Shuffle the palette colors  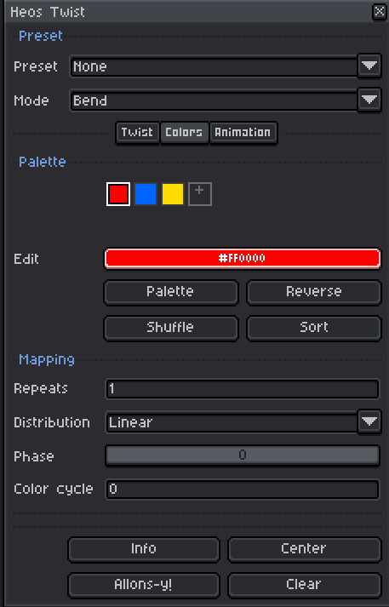[x=171, y=328]
